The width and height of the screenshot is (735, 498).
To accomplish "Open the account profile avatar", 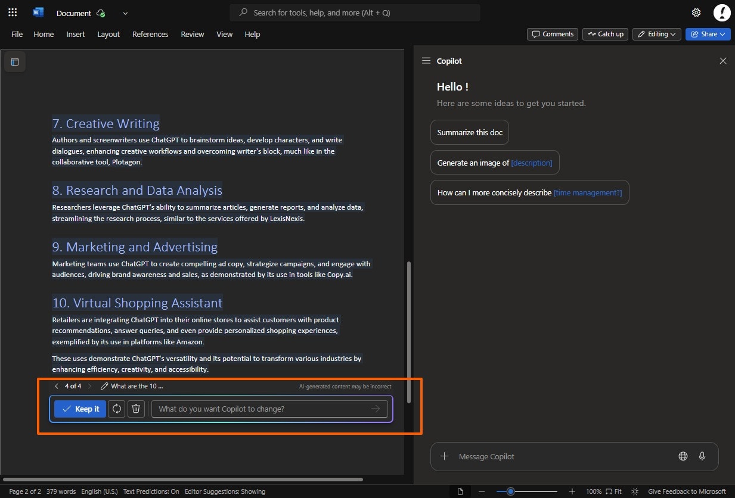I will 722,13.
